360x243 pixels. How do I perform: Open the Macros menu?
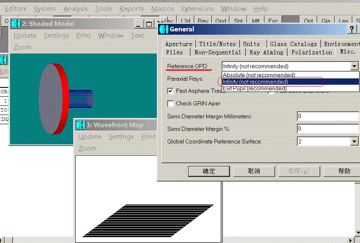point(162,9)
